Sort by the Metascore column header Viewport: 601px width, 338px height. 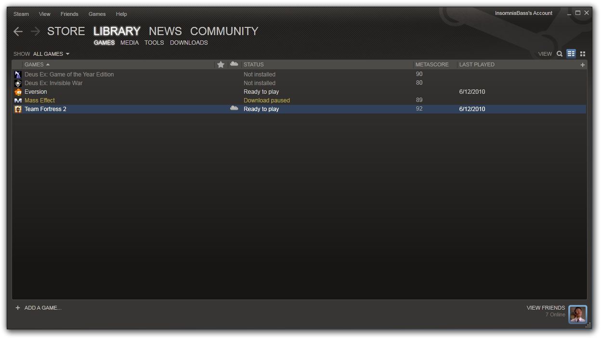432,64
